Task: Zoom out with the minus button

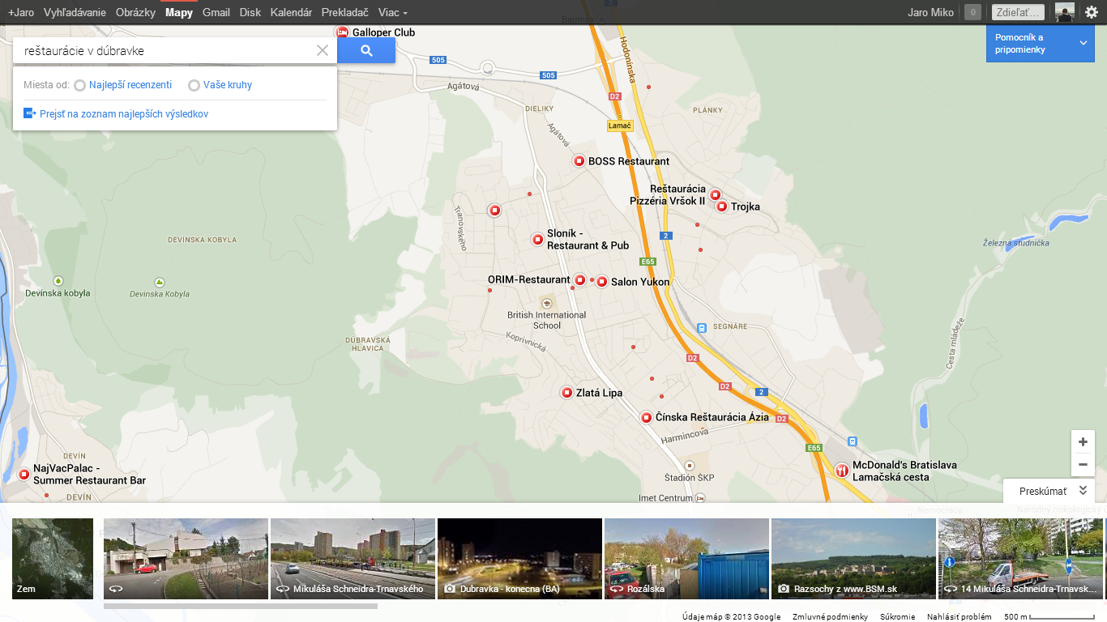Action: coord(1083,465)
